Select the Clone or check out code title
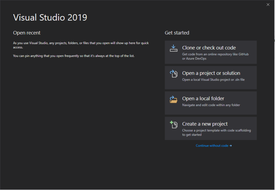The width and height of the screenshot is (275, 190). [209, 48]
